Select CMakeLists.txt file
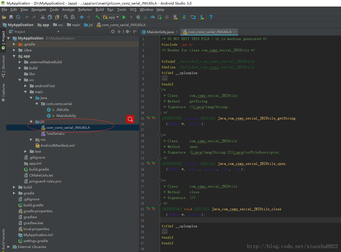The height and width of the screenshot is (252, 341). coord(41,175)
